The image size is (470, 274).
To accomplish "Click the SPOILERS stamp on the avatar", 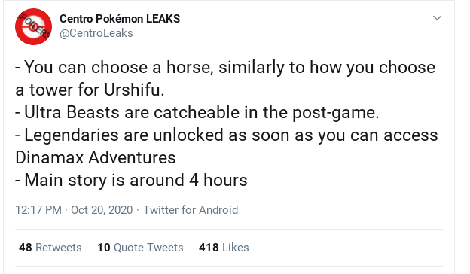I will point(35,26).
